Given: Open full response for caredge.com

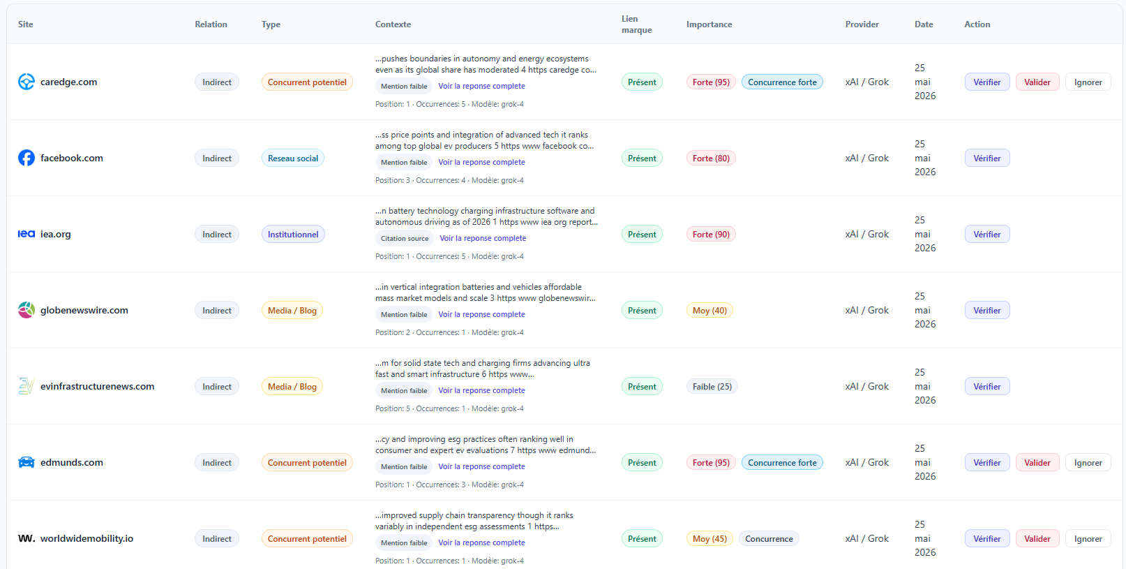Looking at the screenshot, I should [x=481, y=86].
